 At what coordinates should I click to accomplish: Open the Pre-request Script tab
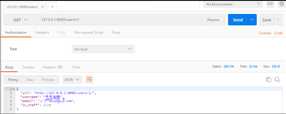[89, 32]
